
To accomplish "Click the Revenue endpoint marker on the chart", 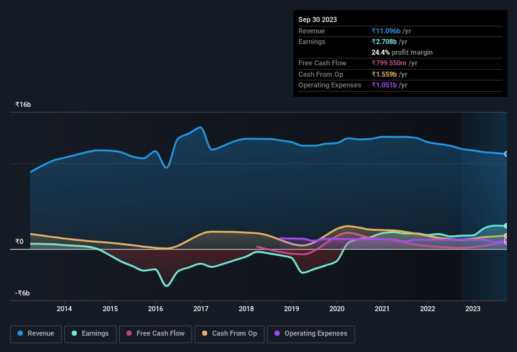I will tap(506, 154).
